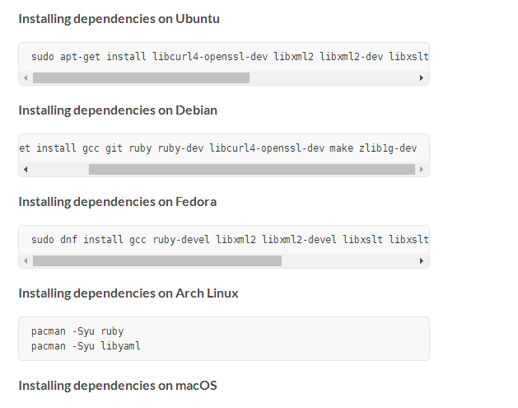Click left scroll arrow in Ubuntu code block
The height and width of the screenshot is (408, 518).
[x=26, y=77]
